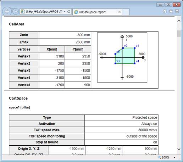Click the browser Back arrow button

[x=7, y=11]
